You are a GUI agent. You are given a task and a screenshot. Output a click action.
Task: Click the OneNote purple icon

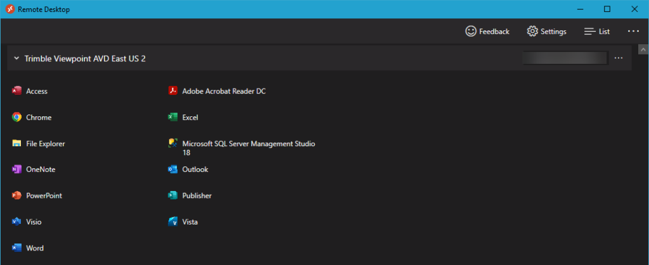16,169
